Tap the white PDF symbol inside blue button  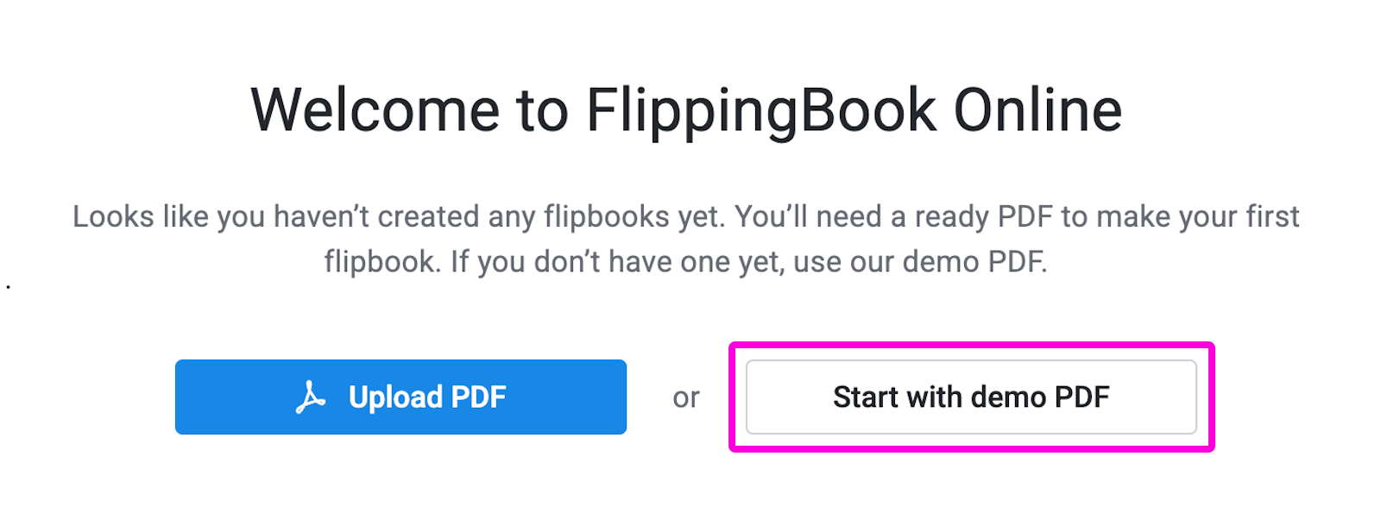tap(311, 397)
